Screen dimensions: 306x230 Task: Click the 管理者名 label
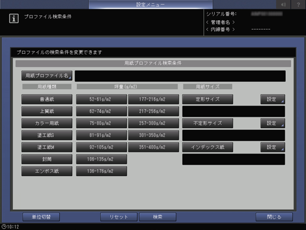click(220, 23)
